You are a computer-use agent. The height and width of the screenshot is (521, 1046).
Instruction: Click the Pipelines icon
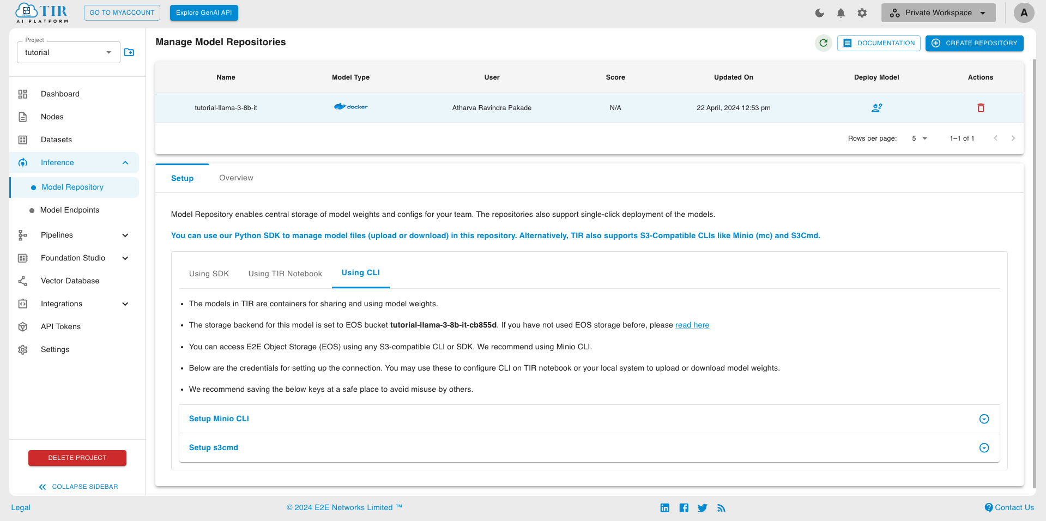pyautogui.click(x=23, y=235)
